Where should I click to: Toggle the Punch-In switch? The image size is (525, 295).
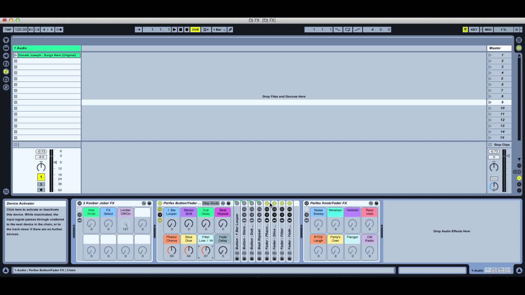pyautogui.click(x=338, y=29)
